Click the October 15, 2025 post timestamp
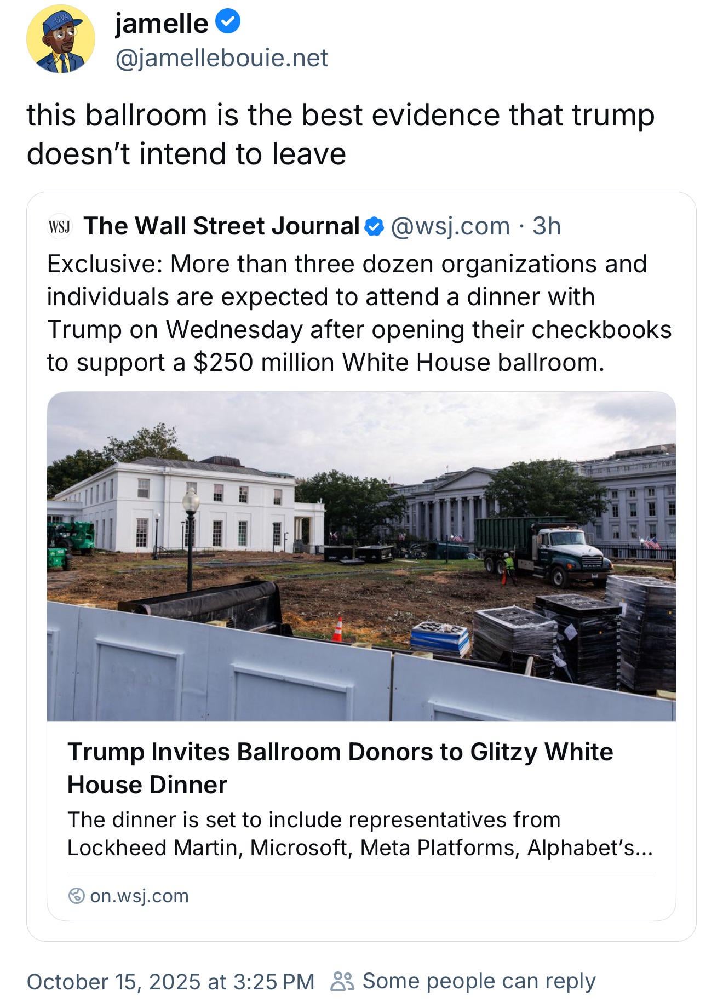 point(170,981)
